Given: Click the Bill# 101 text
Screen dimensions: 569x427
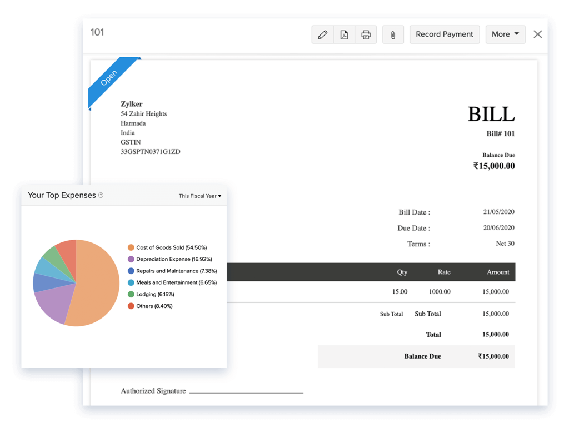Looking at the screenshot, I should (501, 133).
